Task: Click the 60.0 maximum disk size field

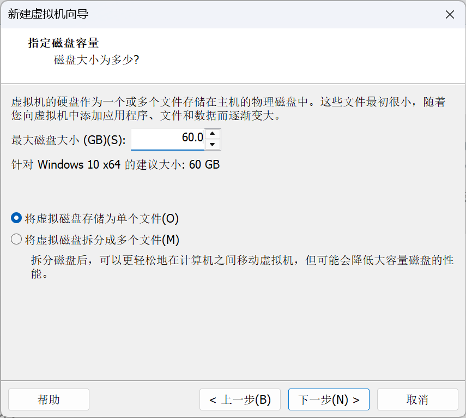Action: [x=168, y=139]
